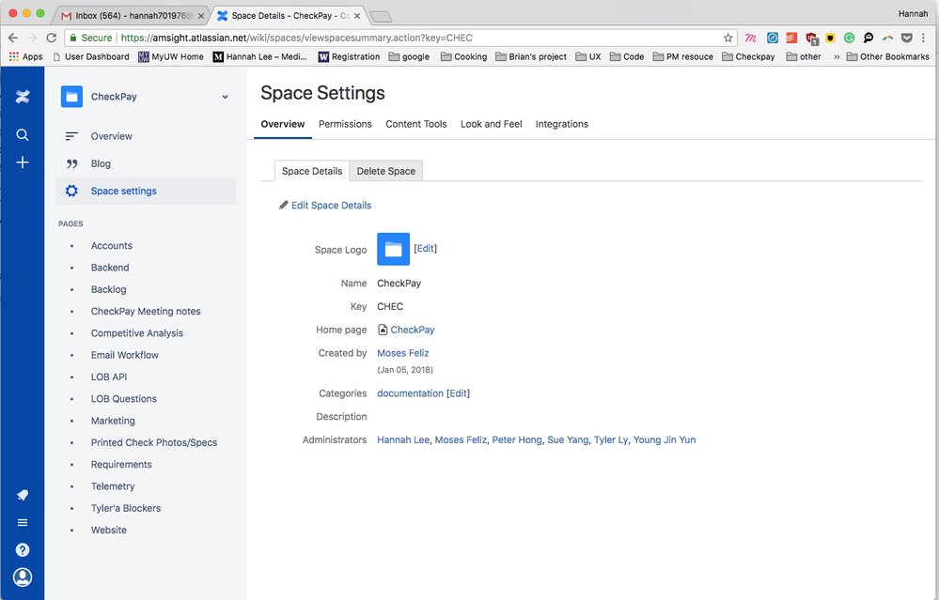Switch to the Content Tools tab
This screenshot has height=600, width=939.
416,124
